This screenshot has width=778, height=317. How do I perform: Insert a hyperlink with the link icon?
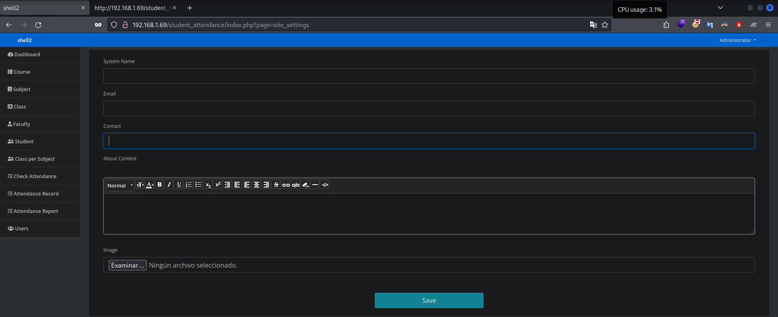point(286,185)
